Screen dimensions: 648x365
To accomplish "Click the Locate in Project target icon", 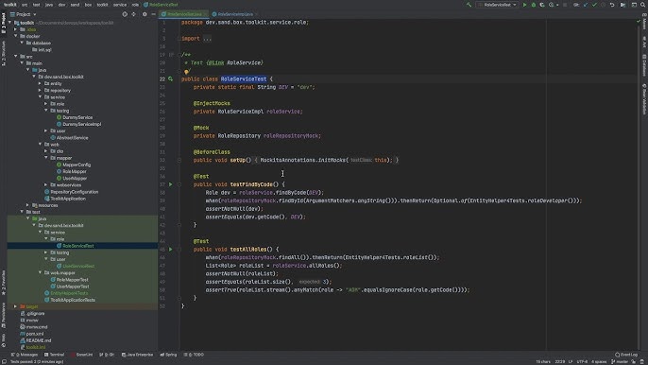I will (125, 14).
